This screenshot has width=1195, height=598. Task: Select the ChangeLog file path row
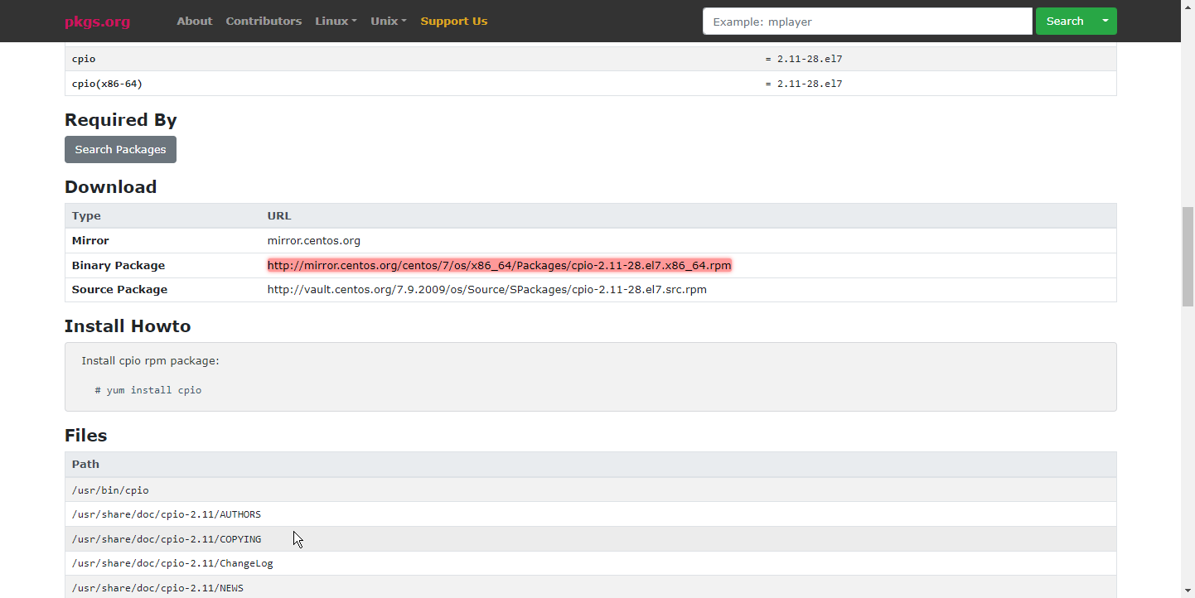click(172, 563)
